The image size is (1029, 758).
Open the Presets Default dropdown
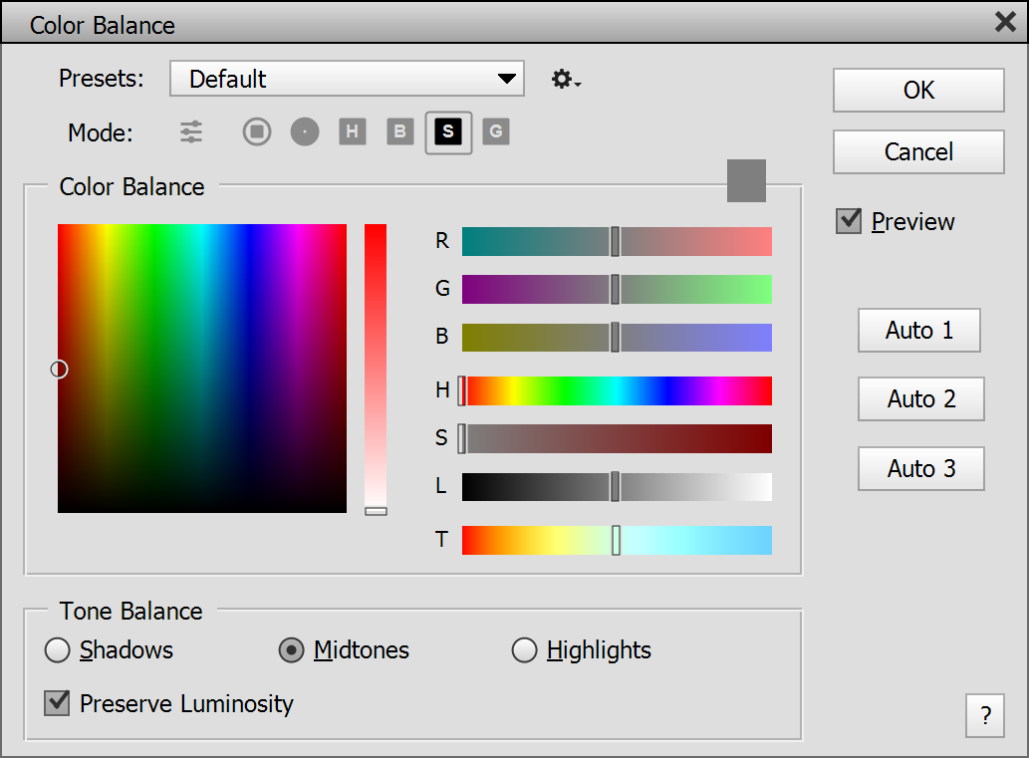pyautogui.click(x=347, y=79)
